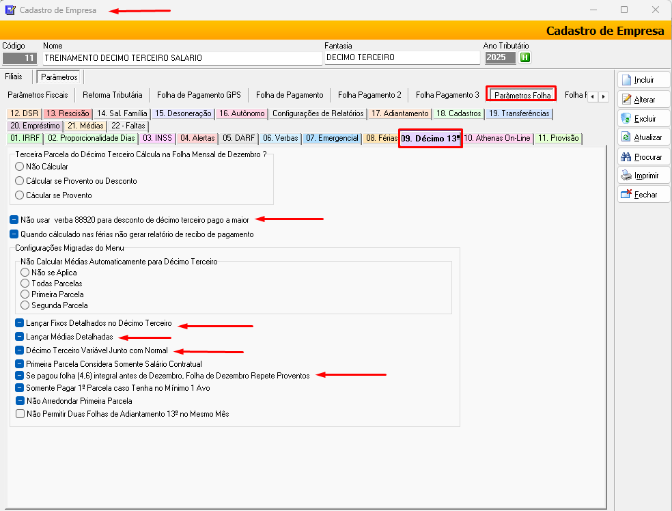This screenshot has width=672, height=511.
Task: Click the Fantasia name input field
Action: (401, 58)
